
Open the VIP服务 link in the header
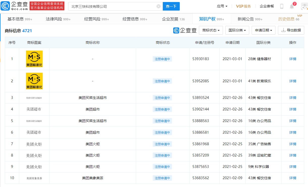[x=243, y=6]
